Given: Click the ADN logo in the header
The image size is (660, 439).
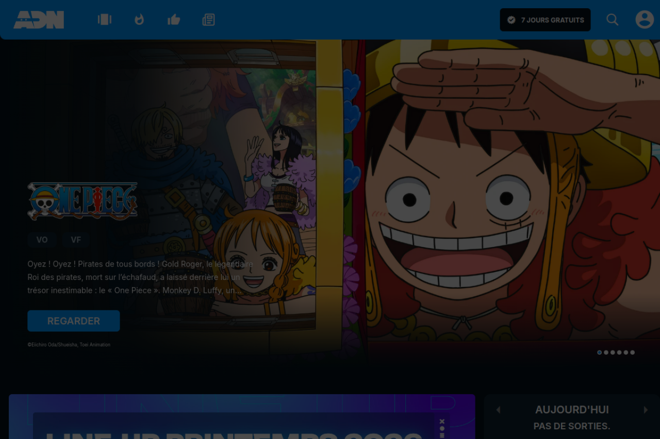Looking at the screenshot, I should click(x=39, y=20).
